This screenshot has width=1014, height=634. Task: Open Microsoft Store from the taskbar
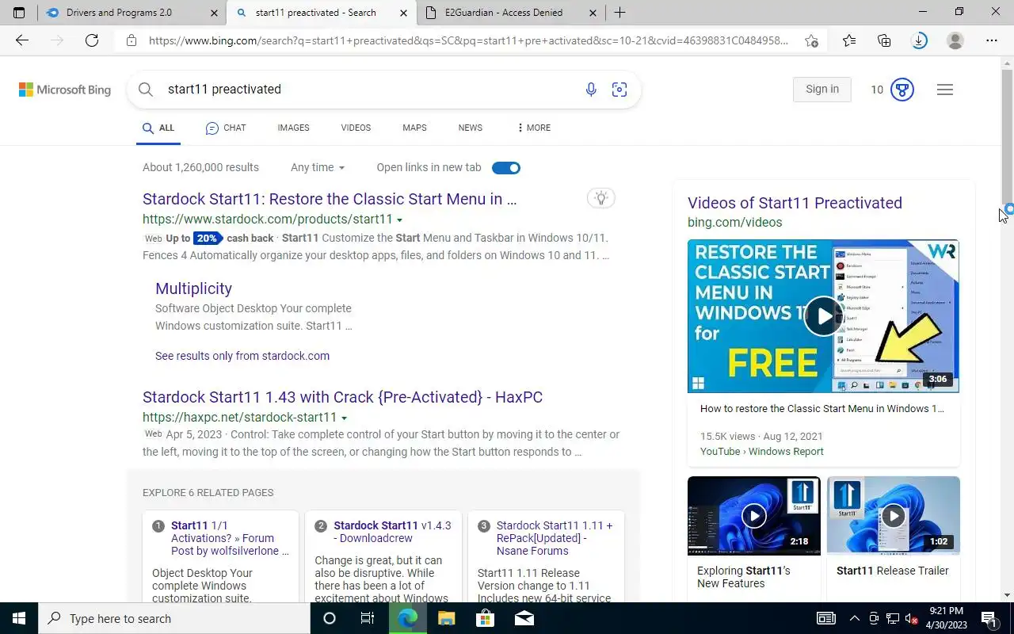485,618
